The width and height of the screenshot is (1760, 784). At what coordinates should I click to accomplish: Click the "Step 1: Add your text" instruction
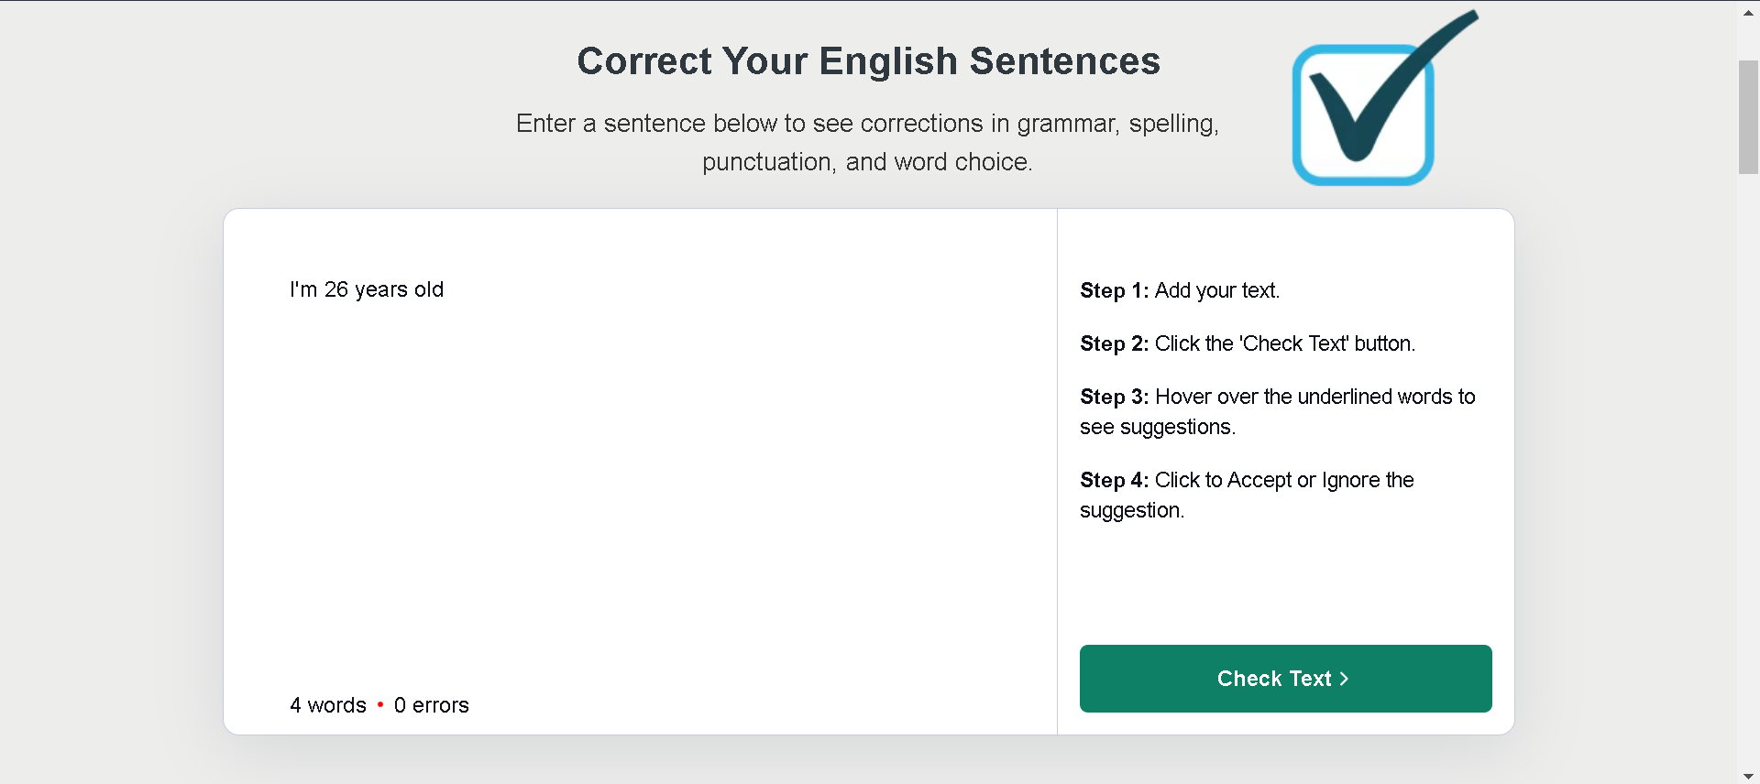coord(1179,290)
